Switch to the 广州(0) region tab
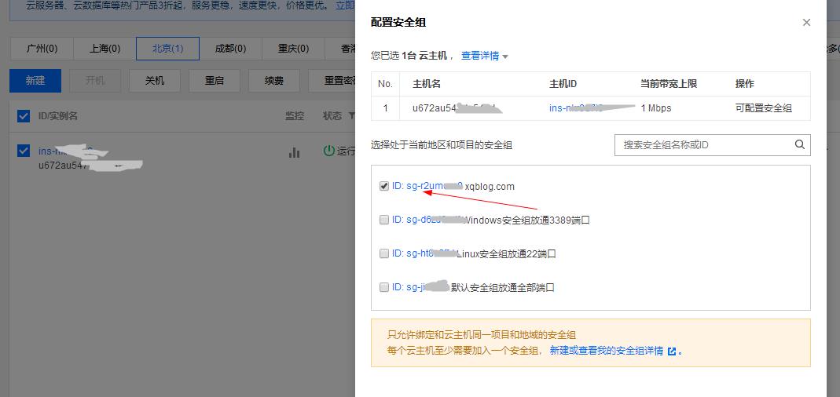The image size is (840, 397). 42,49
